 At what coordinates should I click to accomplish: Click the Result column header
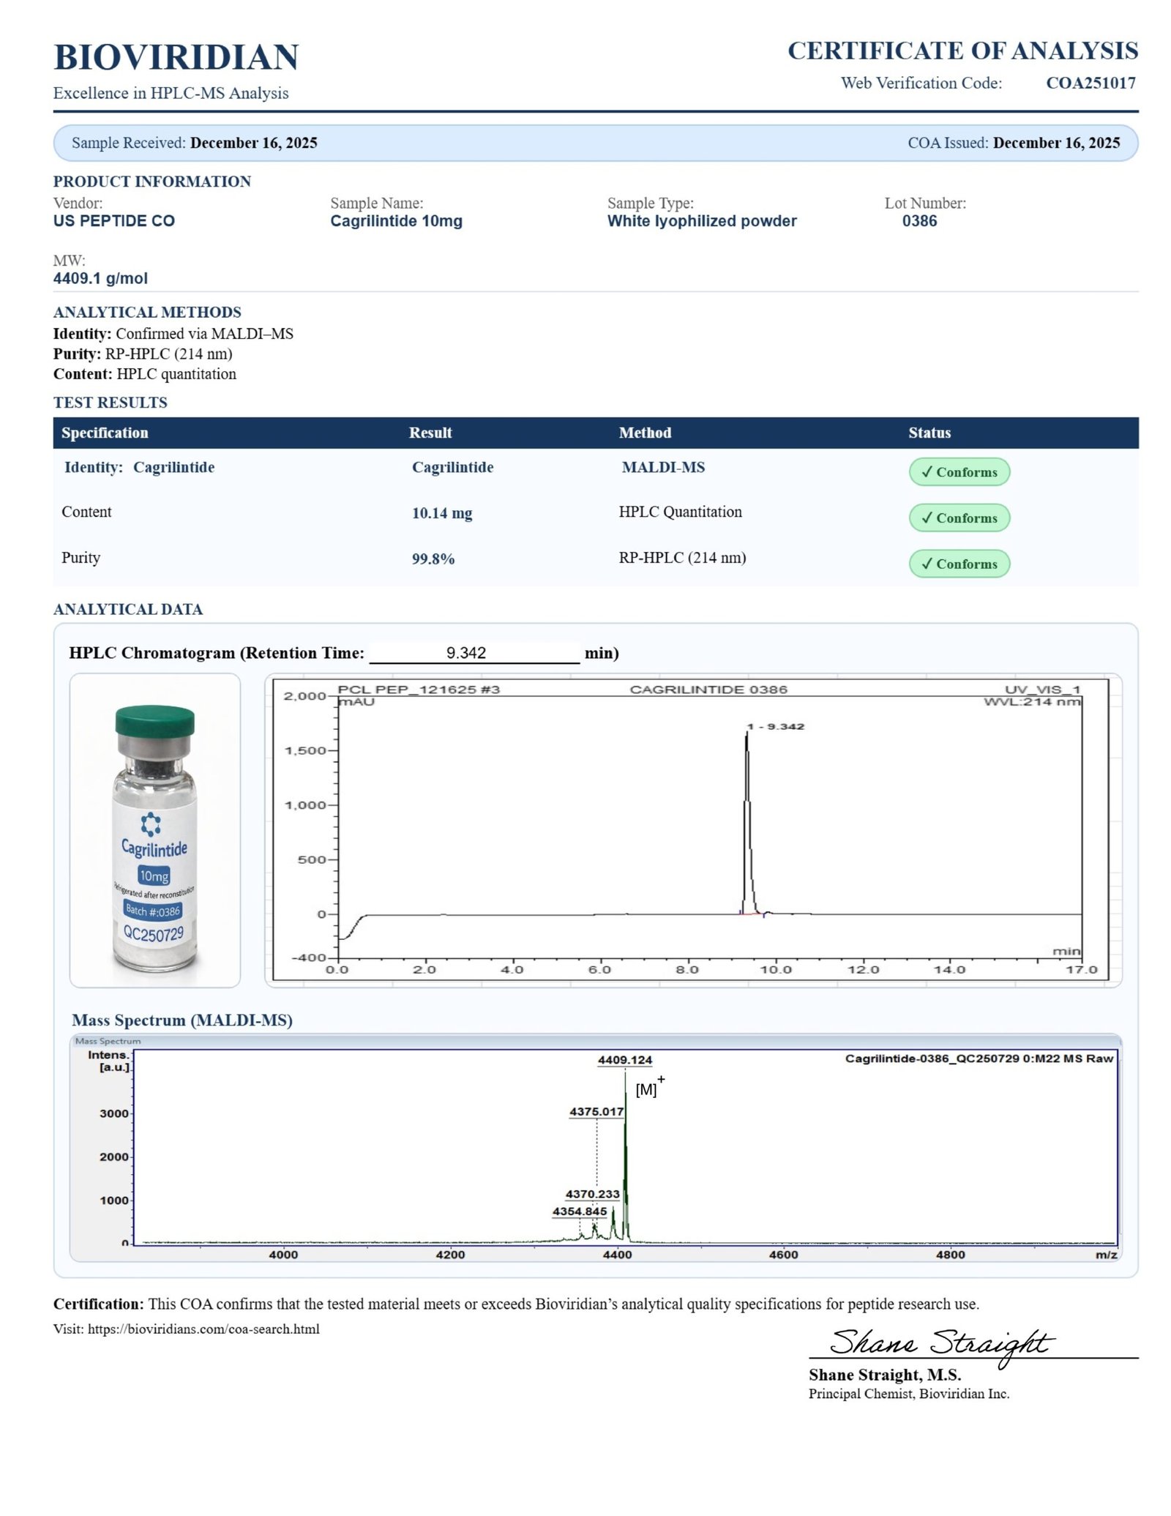click(430, 433)
